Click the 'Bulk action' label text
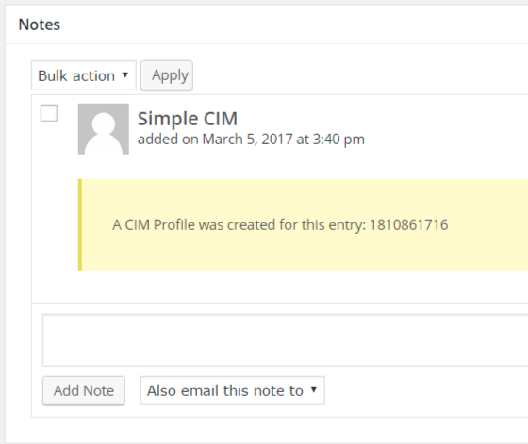The height and width of the screenshot is (444, 528). click(x=76, y=75)
